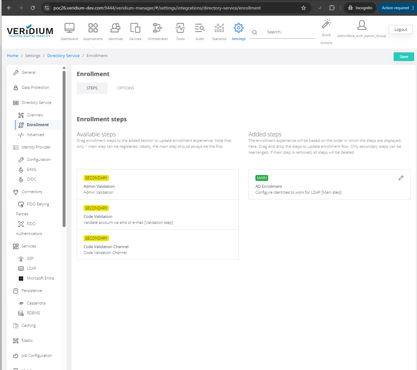The width and height of the screenshot is (417, 370).
Task: Click the Veridium logo
Action: (x=30, y=31)
